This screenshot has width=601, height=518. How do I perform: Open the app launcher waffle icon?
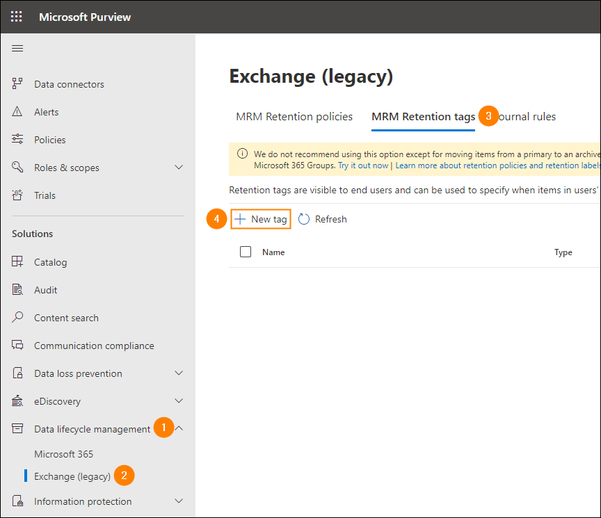17,17
